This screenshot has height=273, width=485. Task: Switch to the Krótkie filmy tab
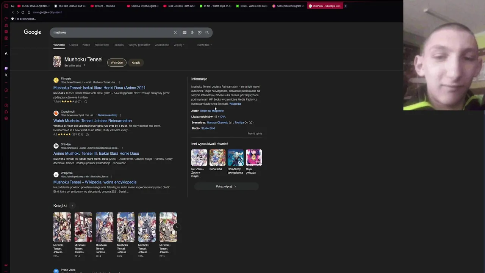pos(102,45)
